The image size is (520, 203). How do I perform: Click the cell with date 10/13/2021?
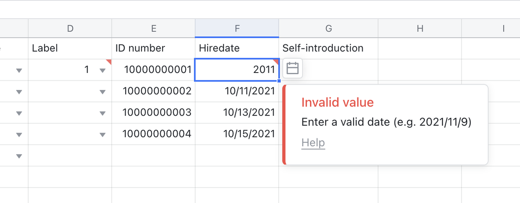237,113
